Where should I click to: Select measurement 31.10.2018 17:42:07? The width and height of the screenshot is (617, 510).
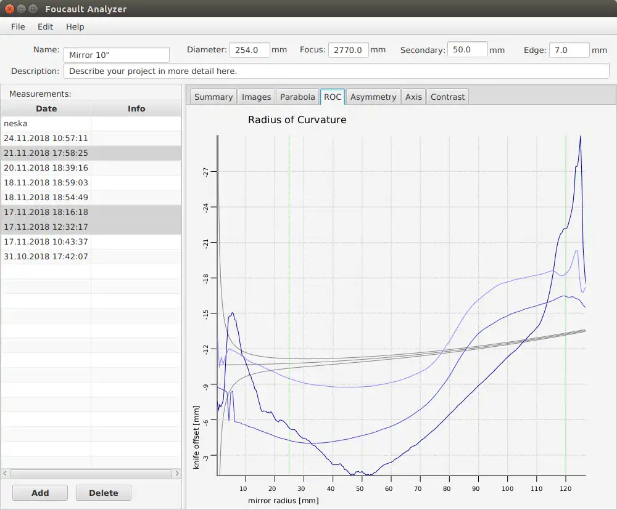pos(46,256)
